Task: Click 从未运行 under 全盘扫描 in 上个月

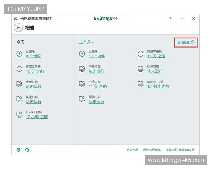Action: pos(96,71)
